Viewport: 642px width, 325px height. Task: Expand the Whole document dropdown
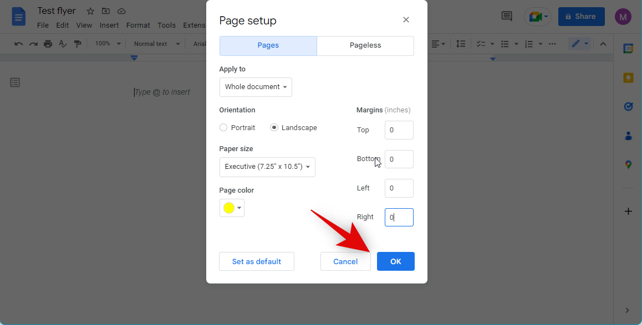(x=256, y=87)
